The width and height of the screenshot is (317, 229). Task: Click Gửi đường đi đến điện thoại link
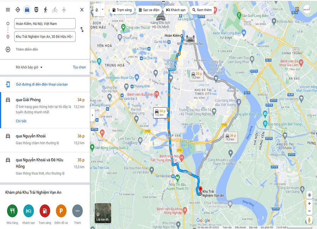pyautogui.click(x=42, y=84)
